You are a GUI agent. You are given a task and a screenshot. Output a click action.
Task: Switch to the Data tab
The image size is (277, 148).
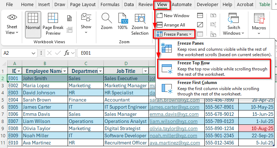[x=129, y=4]
